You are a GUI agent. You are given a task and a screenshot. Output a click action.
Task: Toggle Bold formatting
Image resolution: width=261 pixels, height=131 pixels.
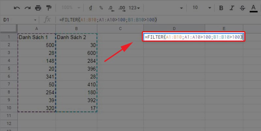tap(221, 8)
